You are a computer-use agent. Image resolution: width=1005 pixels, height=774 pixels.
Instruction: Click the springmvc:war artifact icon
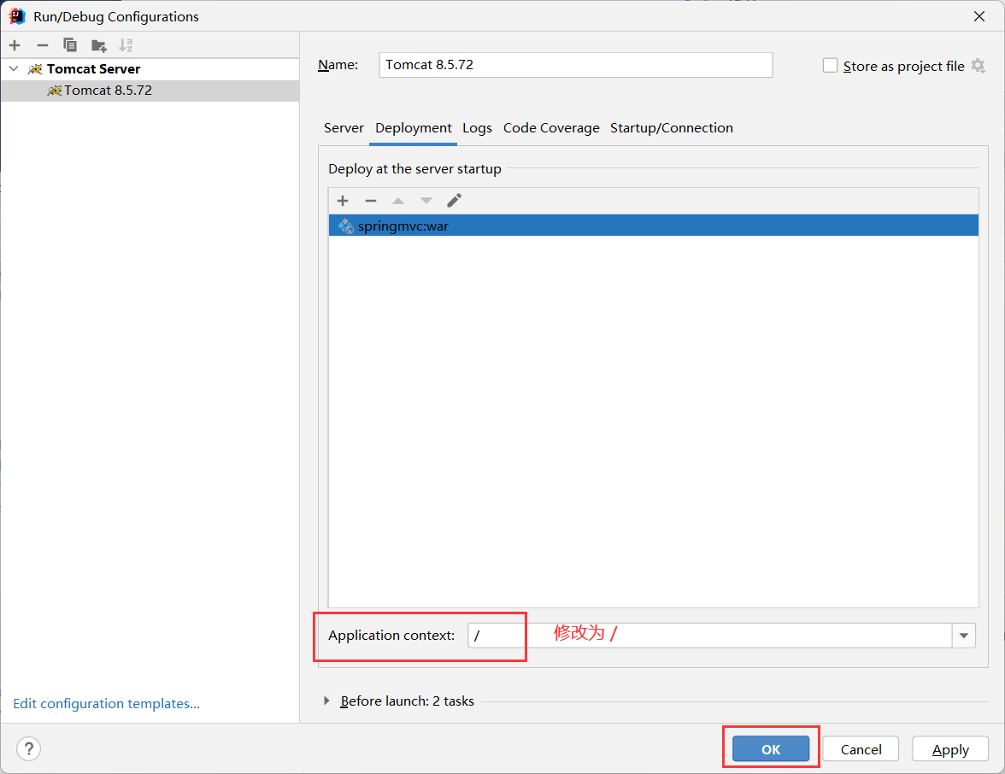(x=346, y=226)
